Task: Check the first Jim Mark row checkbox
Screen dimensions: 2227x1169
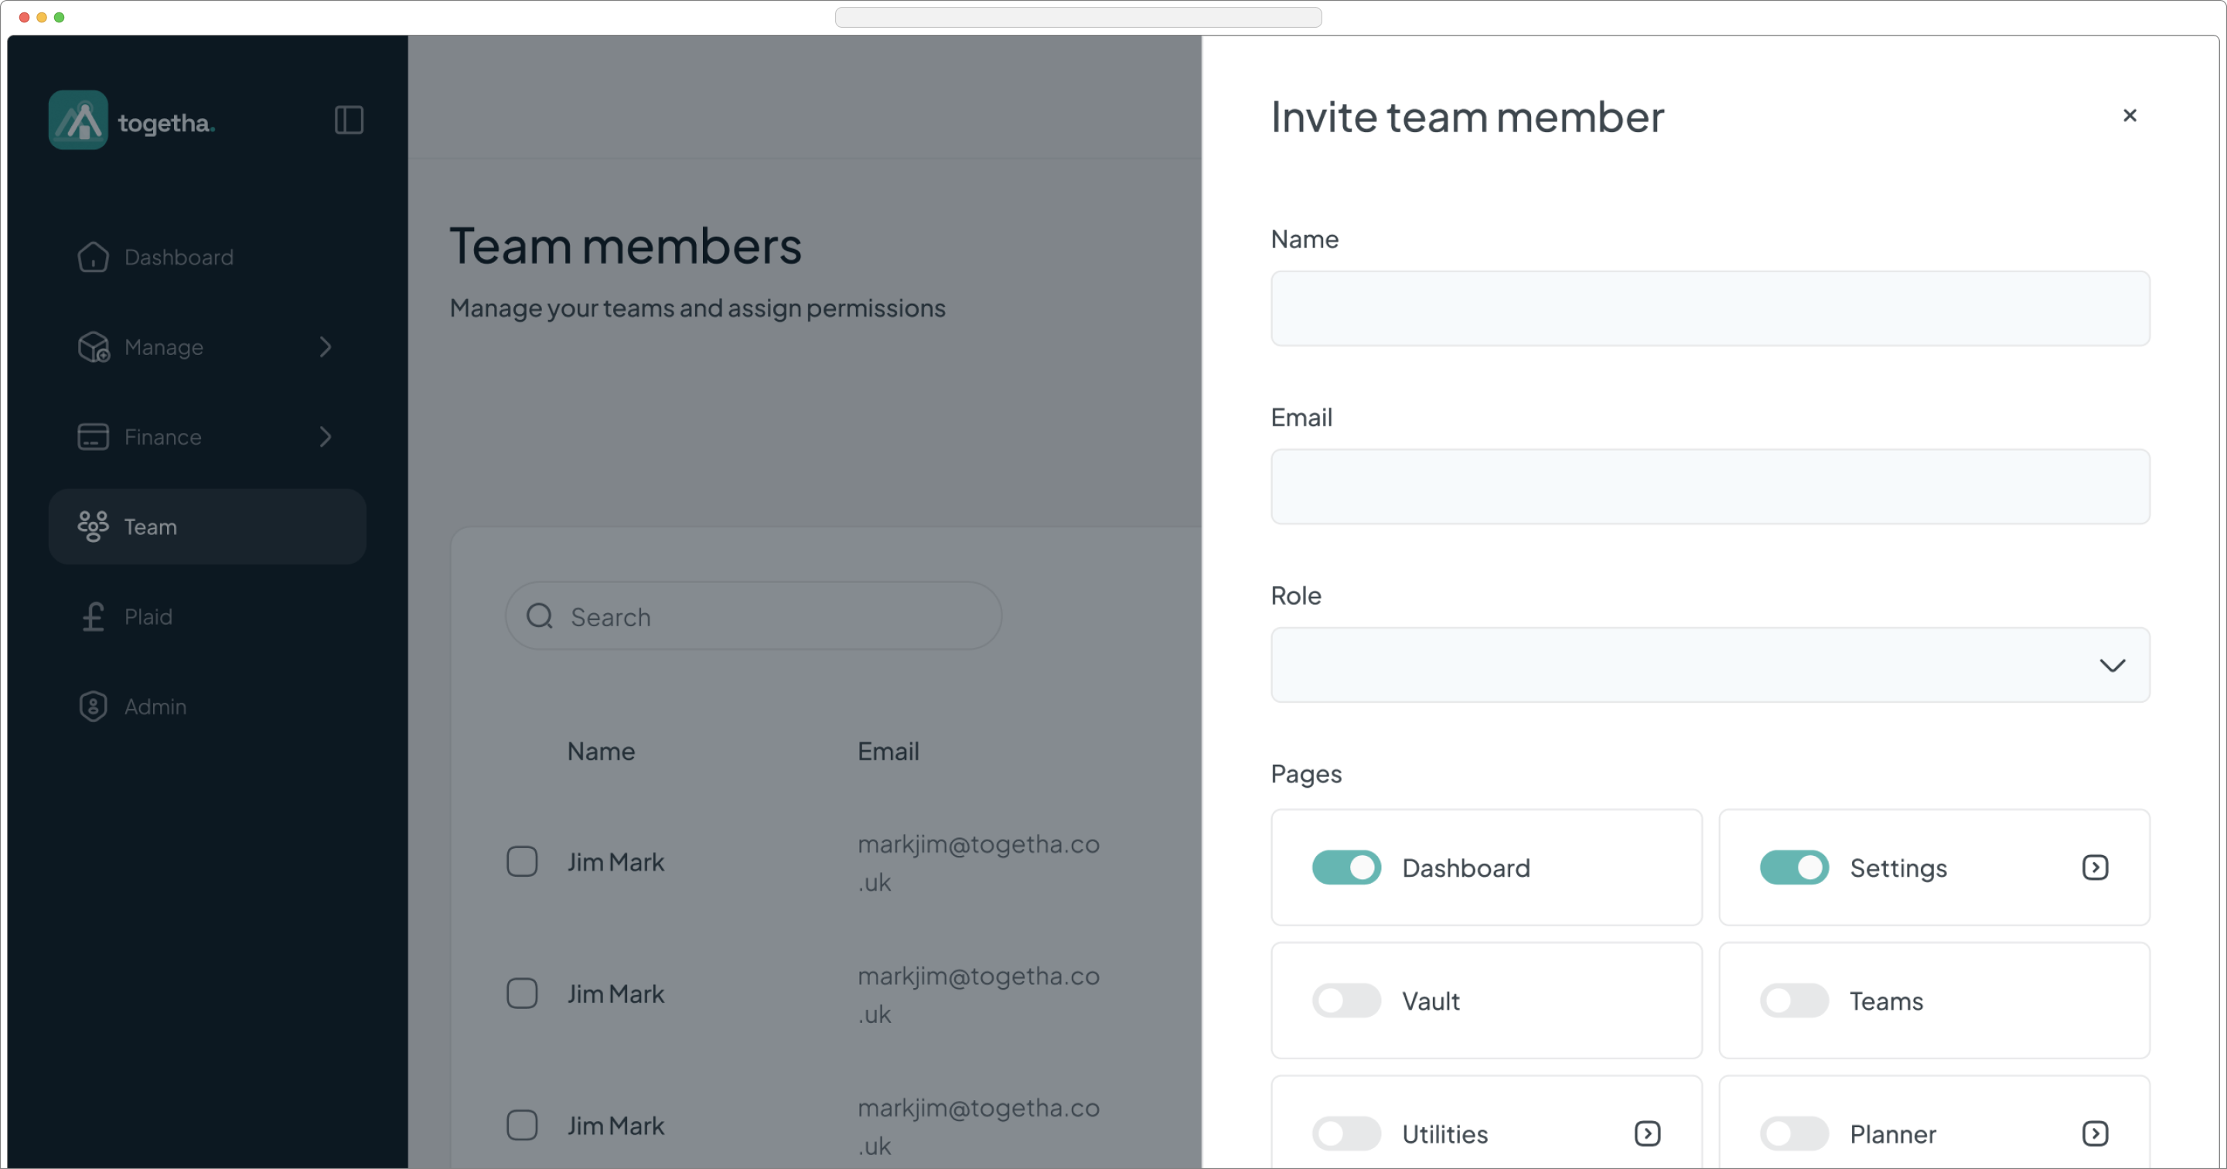Action: [x=522, y=862]
